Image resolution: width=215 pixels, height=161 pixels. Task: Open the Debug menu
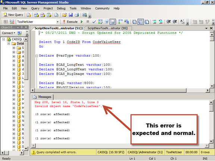tap(61, 8)
